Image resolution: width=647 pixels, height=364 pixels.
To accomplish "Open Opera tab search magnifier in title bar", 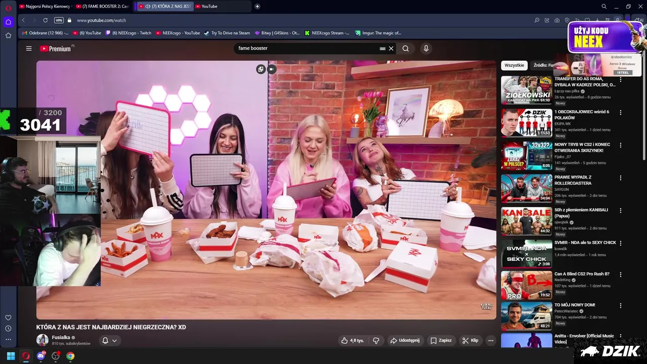I will 604,6.
